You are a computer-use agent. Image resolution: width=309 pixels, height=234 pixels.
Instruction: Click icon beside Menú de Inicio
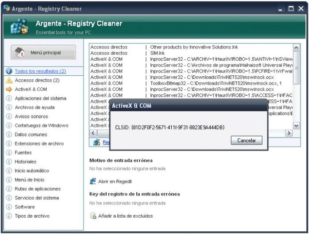[x=9, y=180]
